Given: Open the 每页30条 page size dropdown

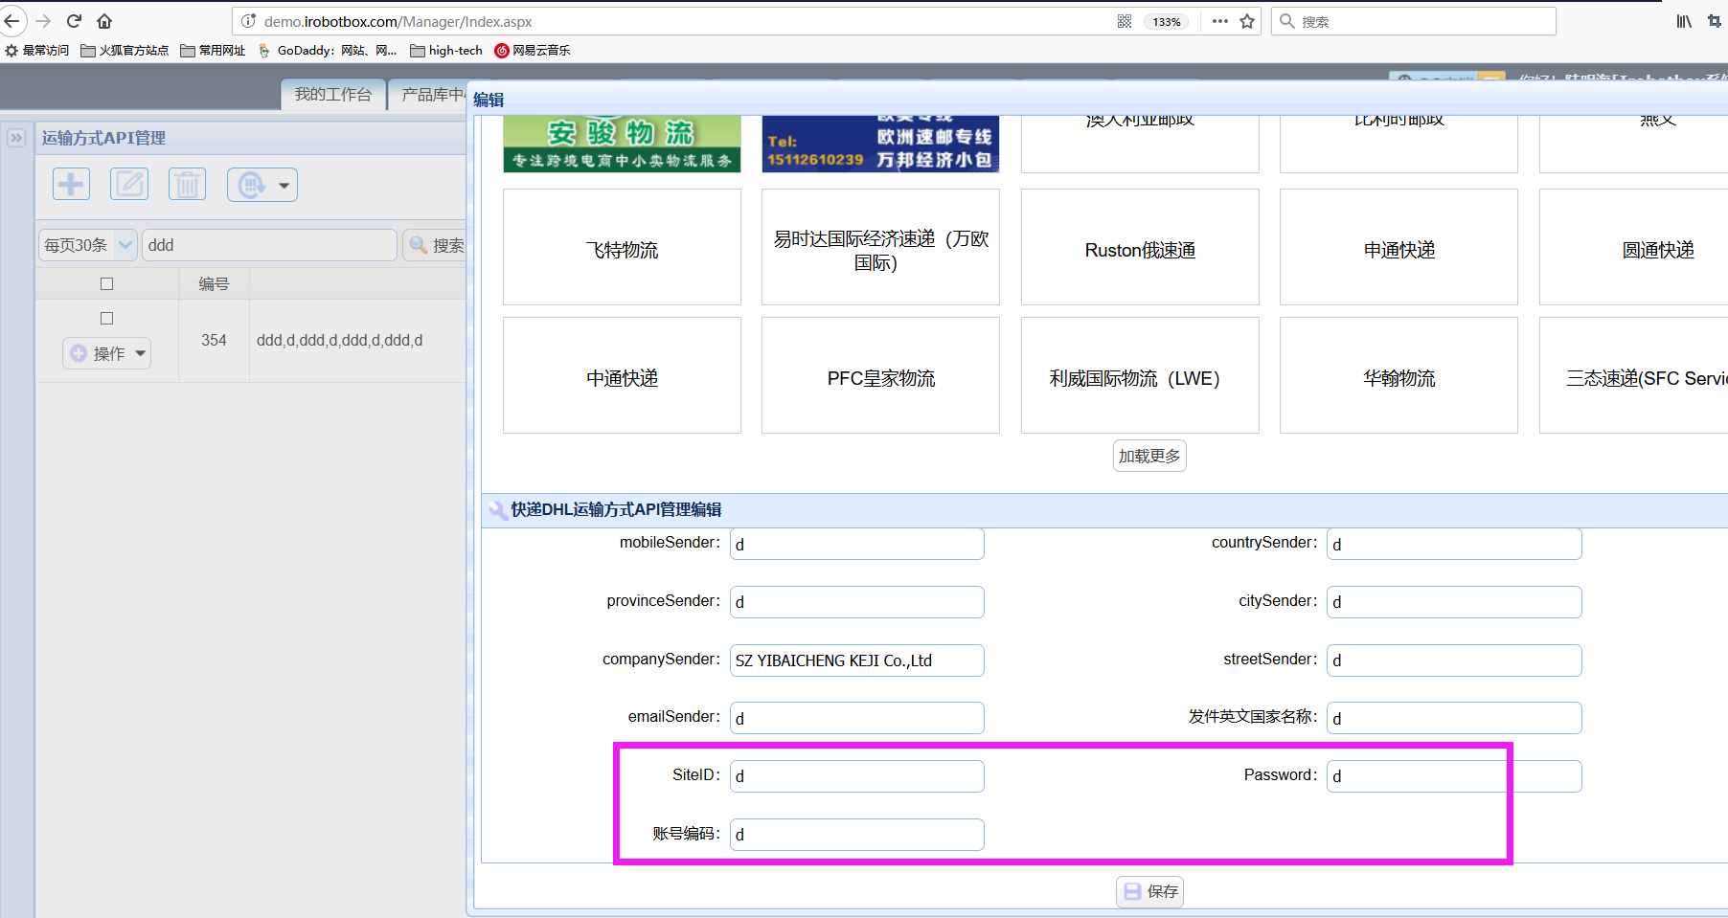Looking at the screenshot, I should point(88,245).
